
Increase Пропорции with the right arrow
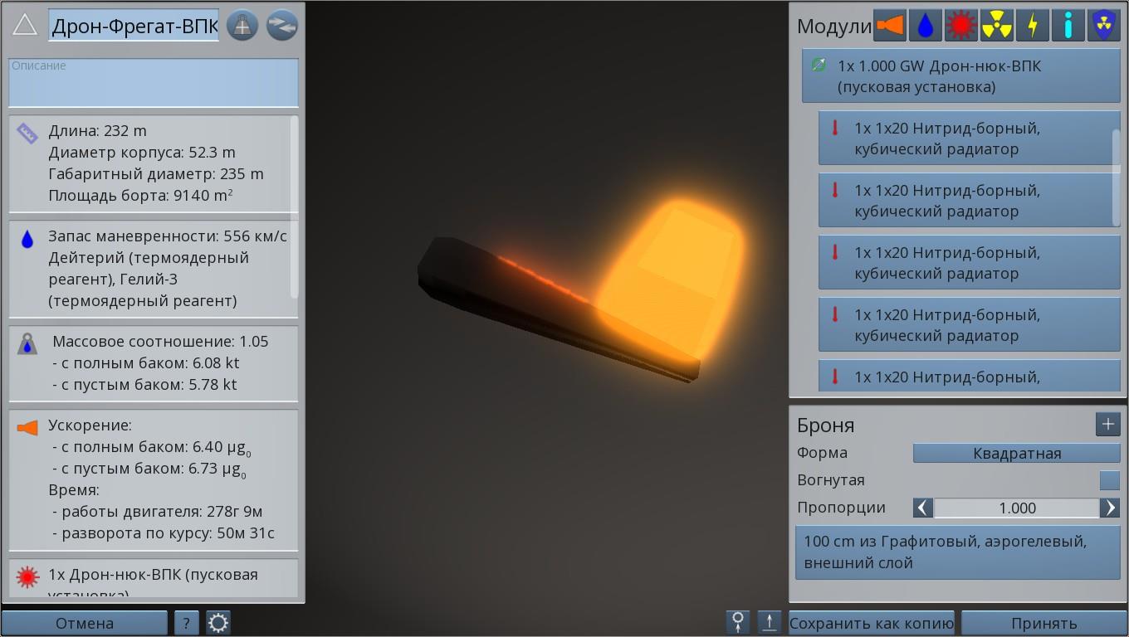point(1110,508)
